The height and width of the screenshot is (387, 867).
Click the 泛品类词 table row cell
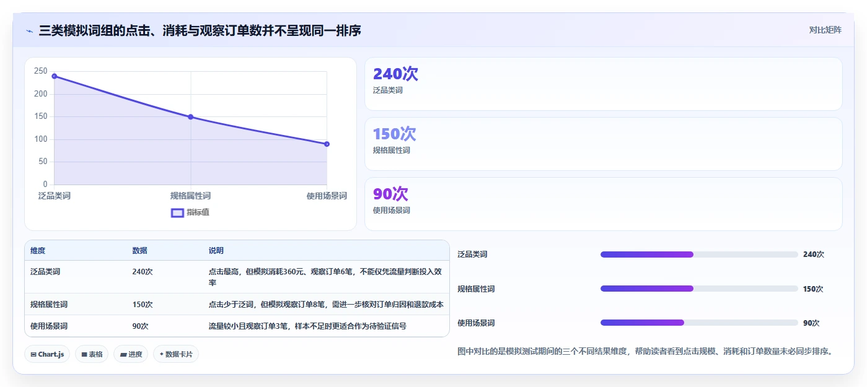click(x=45, y=271)
